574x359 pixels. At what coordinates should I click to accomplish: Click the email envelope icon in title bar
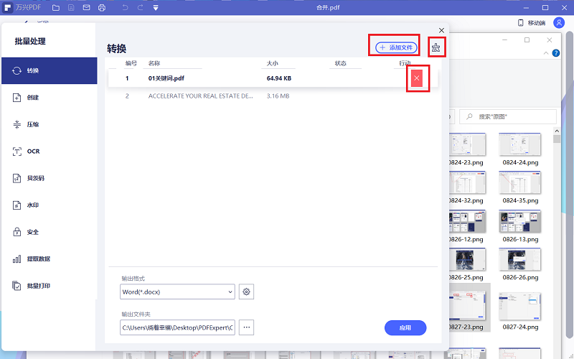86,8
